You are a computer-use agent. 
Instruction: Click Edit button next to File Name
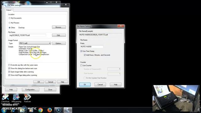59,35
